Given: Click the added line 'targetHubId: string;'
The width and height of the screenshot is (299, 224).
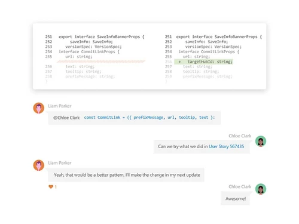Looking at the screenshot, I should (210, 62).
